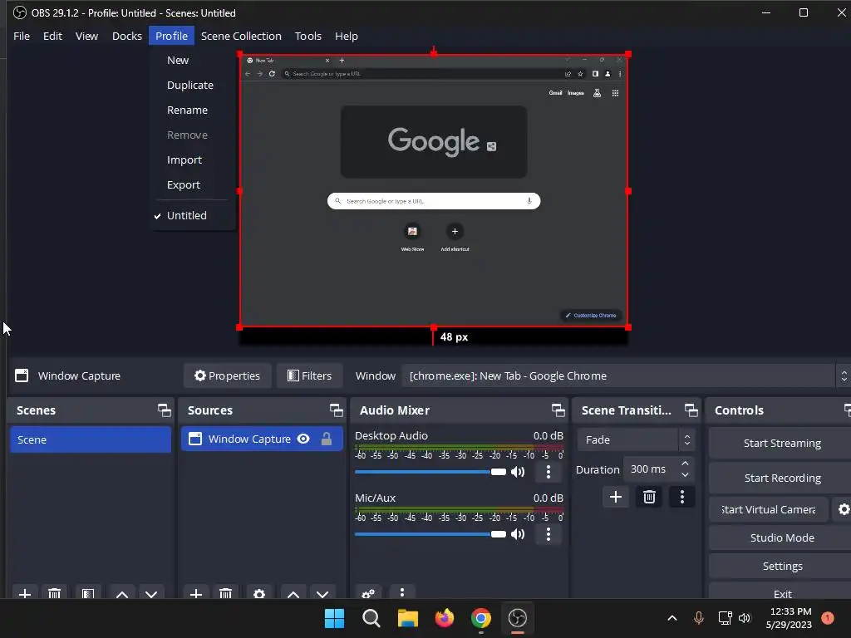The image size is (851, 638).
Task: Toggle Window Capture source visibility eye
Action: tap(303, 439)
